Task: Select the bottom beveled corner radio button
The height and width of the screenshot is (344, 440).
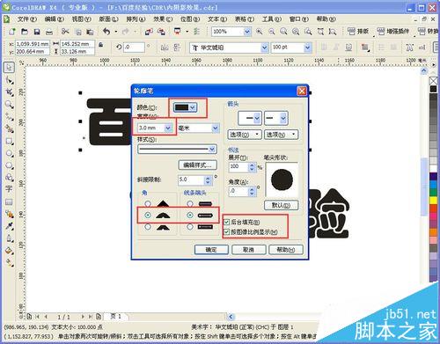Action: point(148,227)
